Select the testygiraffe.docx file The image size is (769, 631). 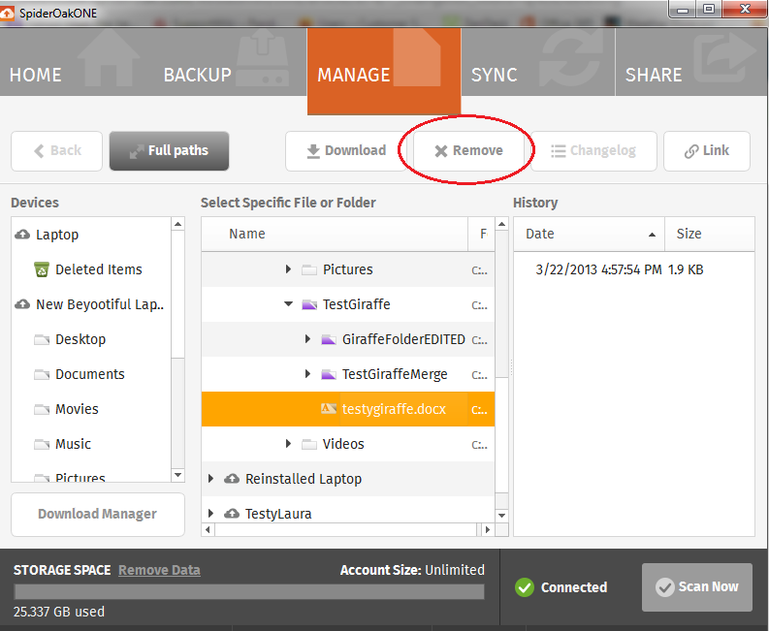[x=348, y=409]
